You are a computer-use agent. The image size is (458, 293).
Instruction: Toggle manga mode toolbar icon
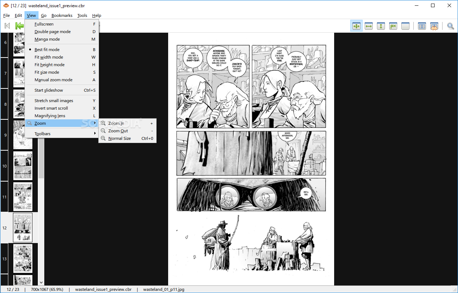tap(434, 26)
